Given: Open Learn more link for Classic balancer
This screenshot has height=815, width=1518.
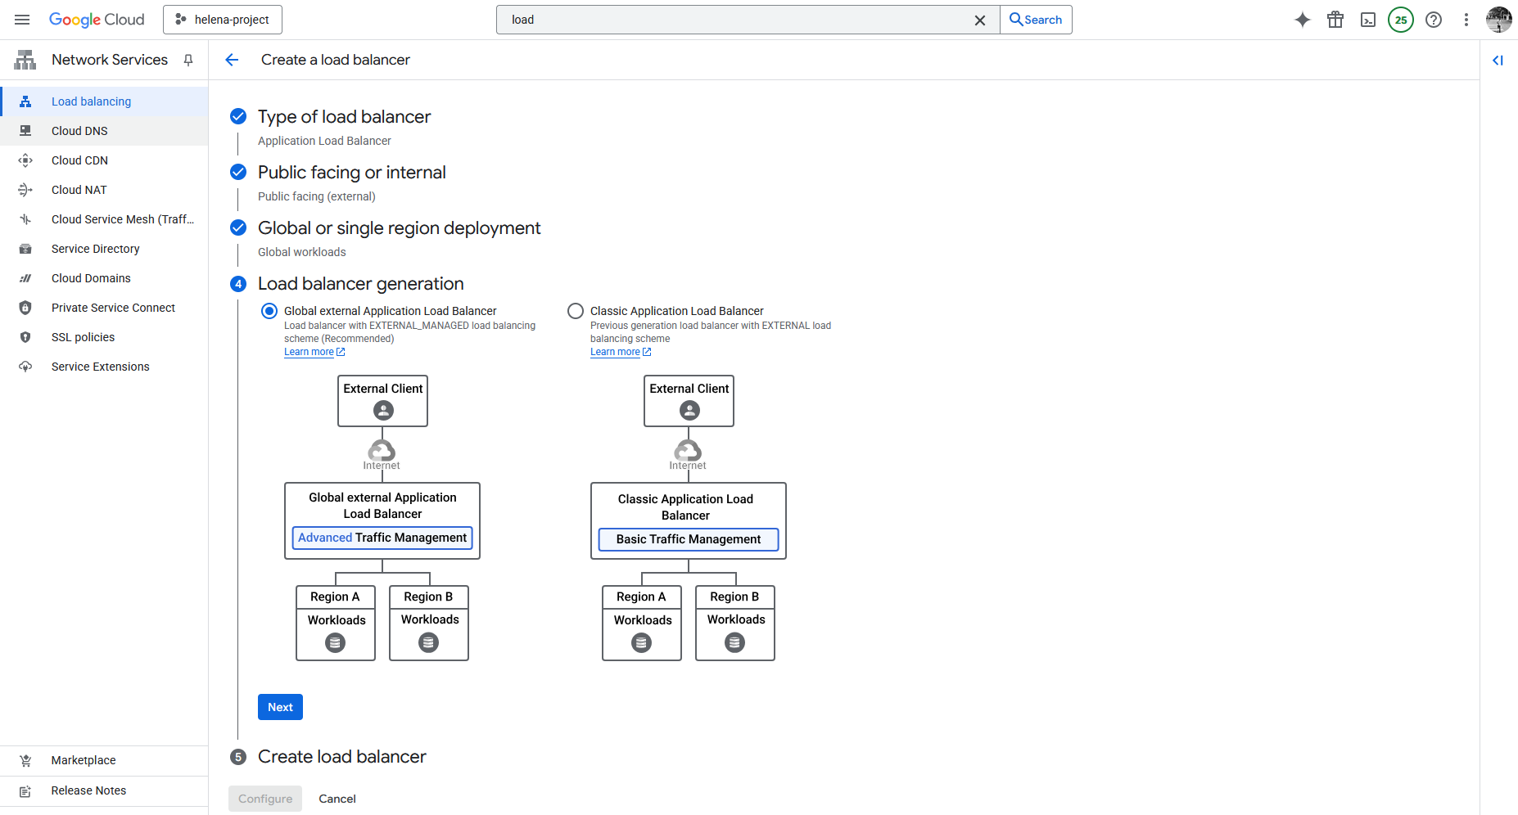Looking at the screenshot, I should point(615,352).
